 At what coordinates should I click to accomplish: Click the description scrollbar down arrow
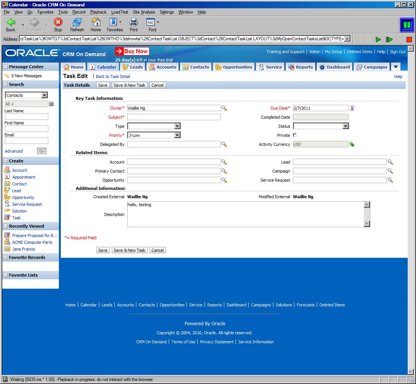pyautogui.click(x=367, y=224)
